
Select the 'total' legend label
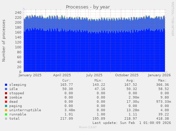pos(15,119)
